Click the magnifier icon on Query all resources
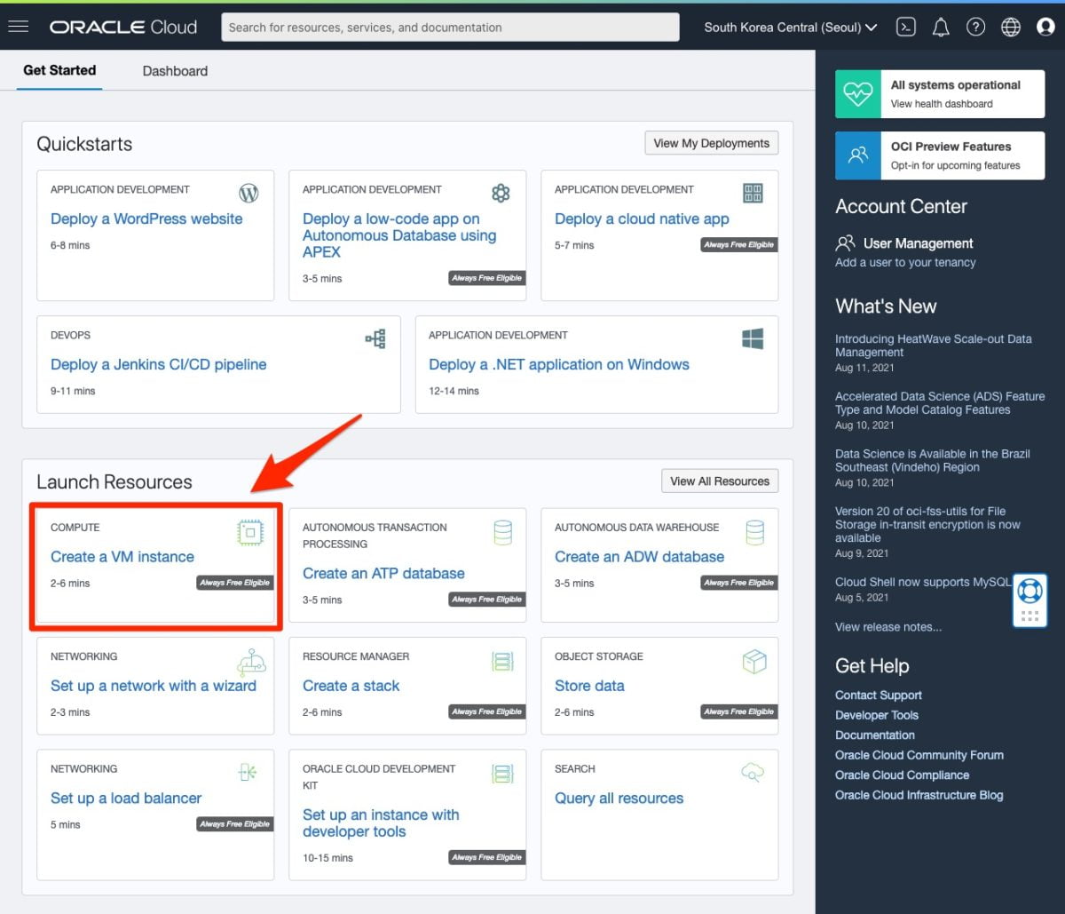 753,773
